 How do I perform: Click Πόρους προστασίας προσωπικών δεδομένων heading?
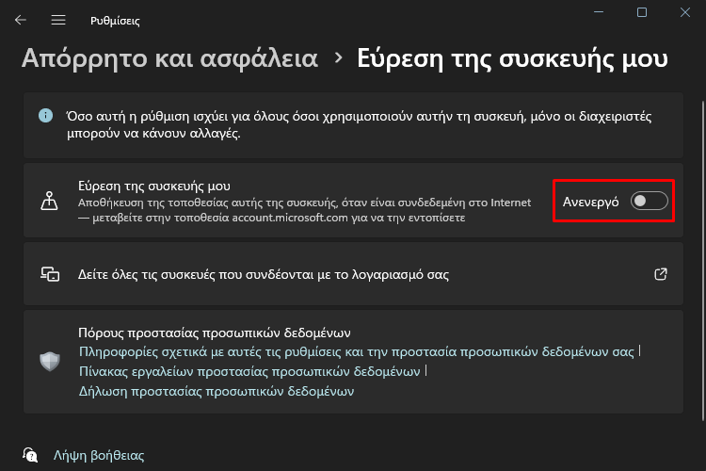(x=215, y=333)
